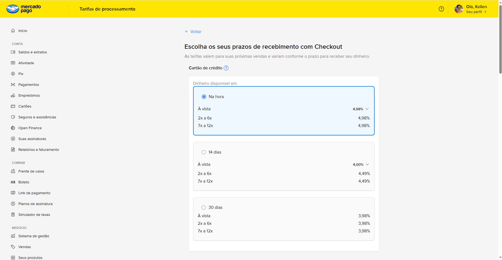Click the Mercado Pago logo
Viewport: 502px width, 260px height.
pyautogui.click(x=24, y=9)
